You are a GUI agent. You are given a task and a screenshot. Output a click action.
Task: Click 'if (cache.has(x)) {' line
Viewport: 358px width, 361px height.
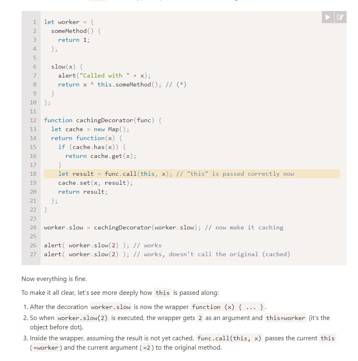[92, 147]
